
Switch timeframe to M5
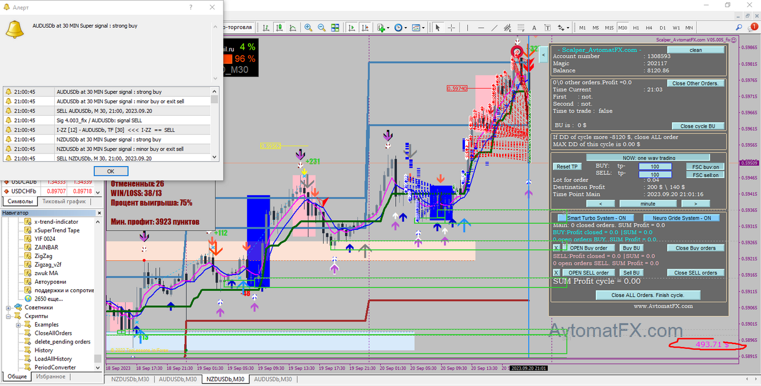click(x=596, y=27)
